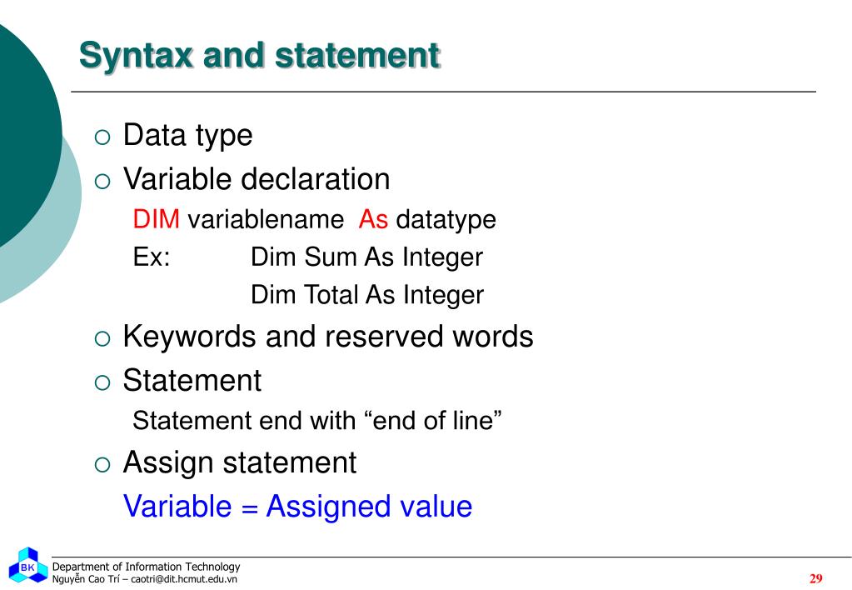The height and width of the screenshot is (590, 852).
Task: Click the red As keyword
Action: [373, 219]
